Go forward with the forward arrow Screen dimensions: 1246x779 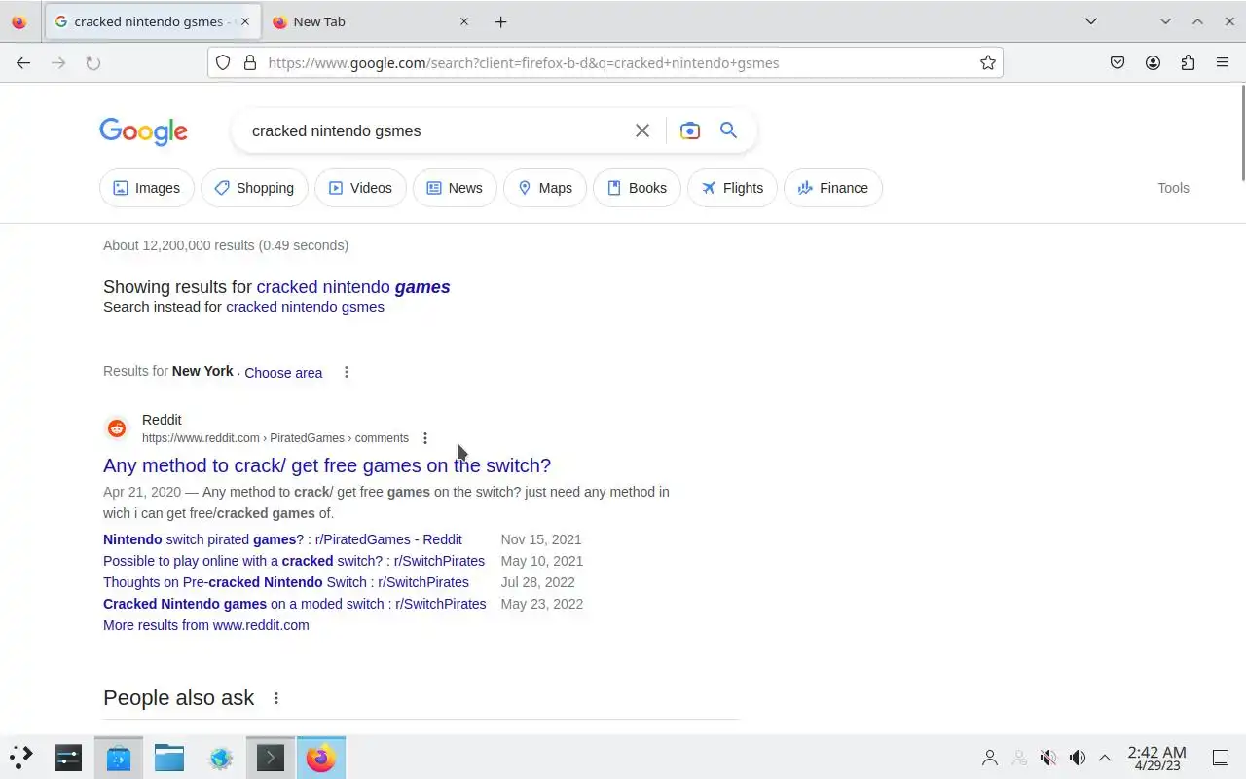tap(58, 63)
